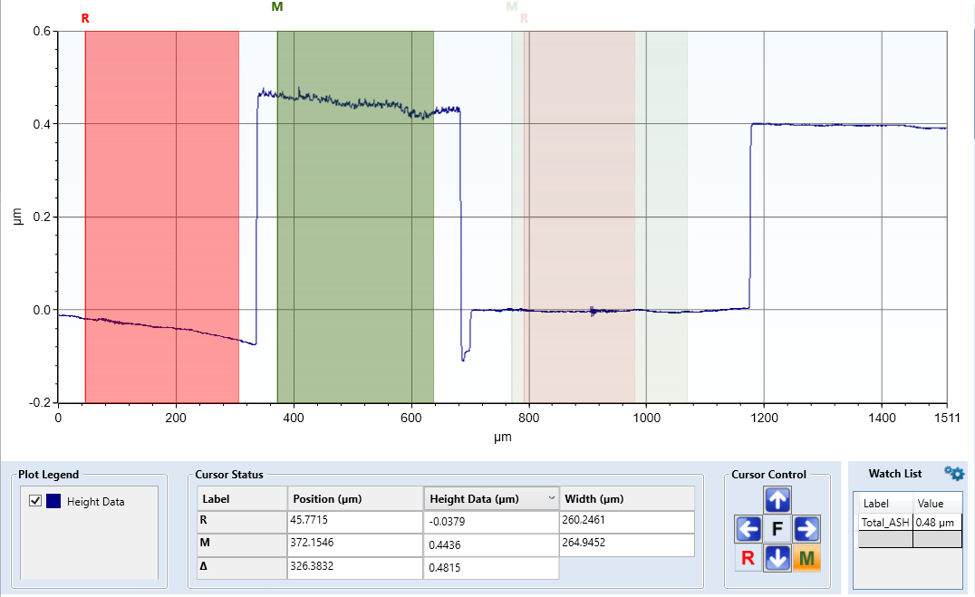The height and width of the screenshot is (597, 975).
Task: Click the right arrow cursor control button
Action: 806,529
